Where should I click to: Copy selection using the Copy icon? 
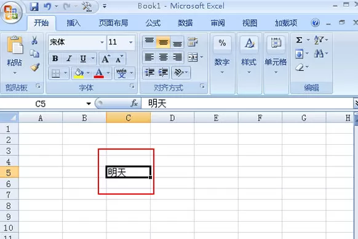coord(34,54)
